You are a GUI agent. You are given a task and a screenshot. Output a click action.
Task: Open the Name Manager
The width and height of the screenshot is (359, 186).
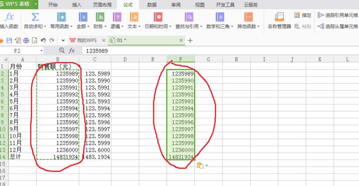279,20
